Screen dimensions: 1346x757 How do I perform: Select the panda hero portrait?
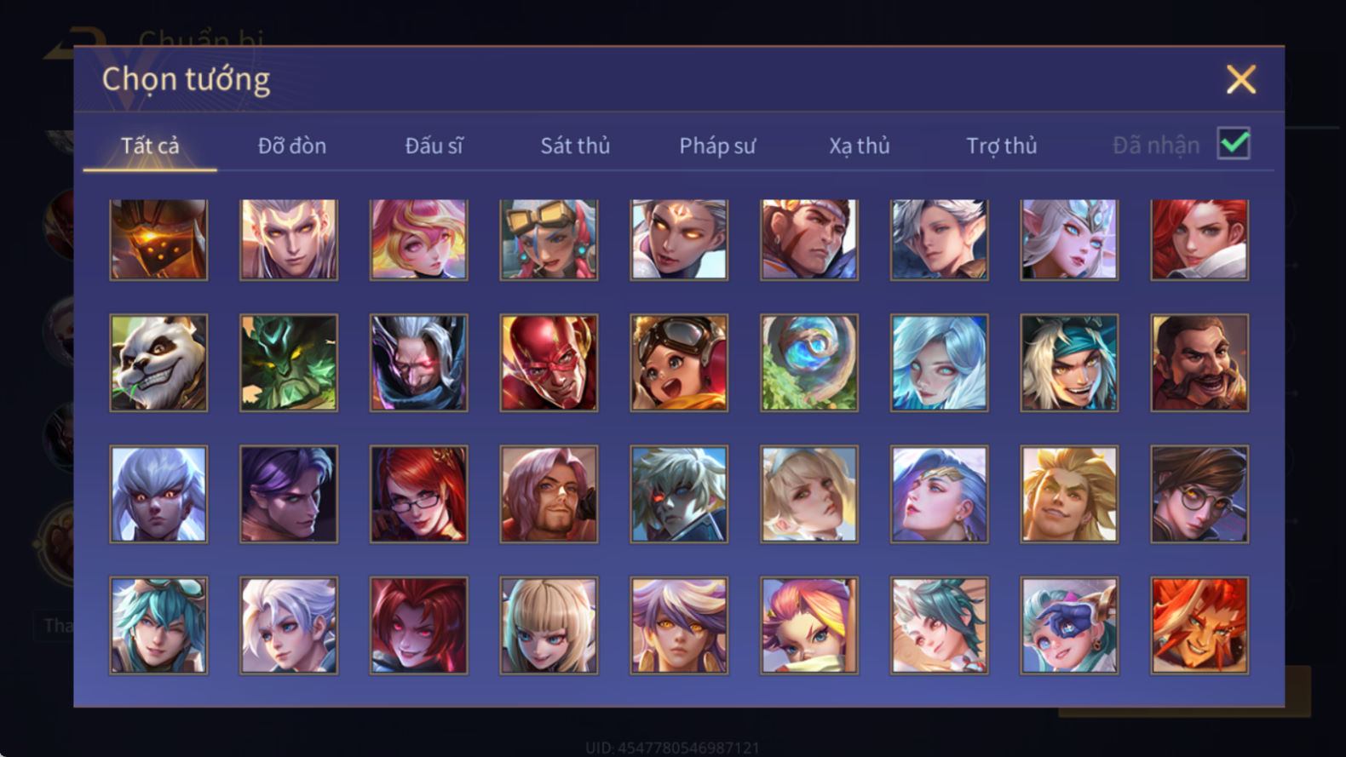click(x=158, y=363)
